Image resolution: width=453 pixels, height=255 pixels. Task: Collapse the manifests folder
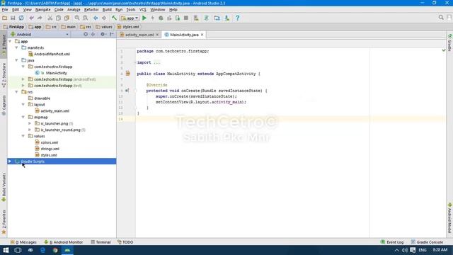(16, 47)
